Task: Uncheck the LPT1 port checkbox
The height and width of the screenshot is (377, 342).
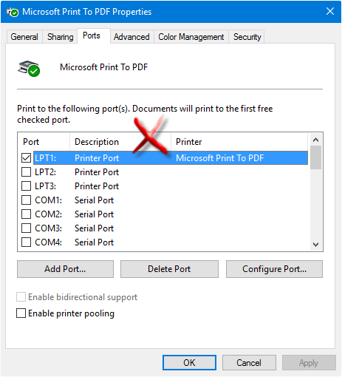Action: tap(26, 158)
